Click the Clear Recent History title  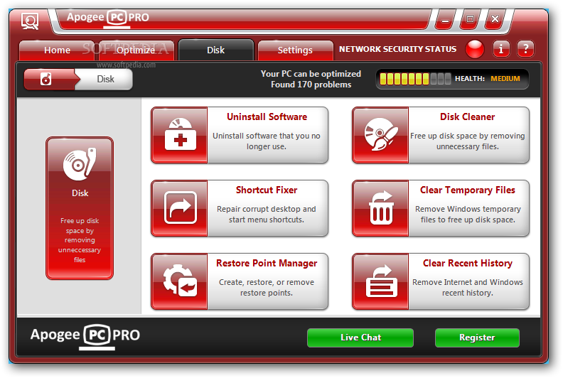468,264
